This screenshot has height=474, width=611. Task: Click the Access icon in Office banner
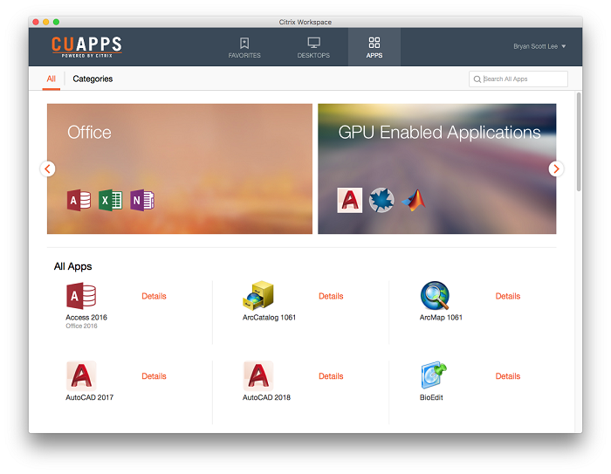tap(79, 201)
